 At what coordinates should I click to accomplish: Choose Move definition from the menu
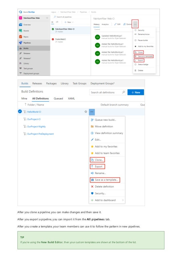coord(107,126)
